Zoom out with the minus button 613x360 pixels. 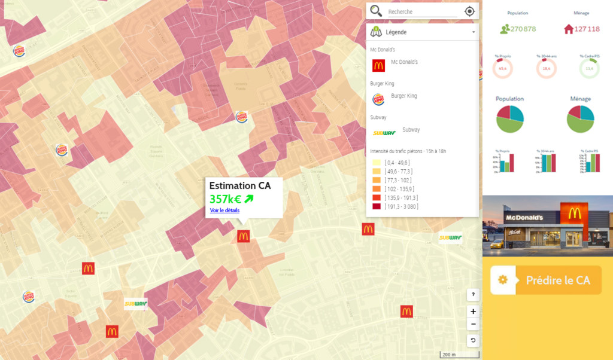pos(473,324)
